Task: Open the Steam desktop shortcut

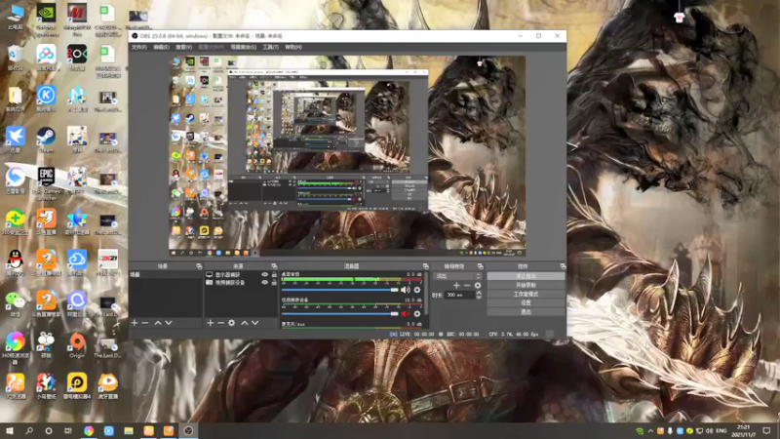Action: pyautogui.click(x=46, y=140)
